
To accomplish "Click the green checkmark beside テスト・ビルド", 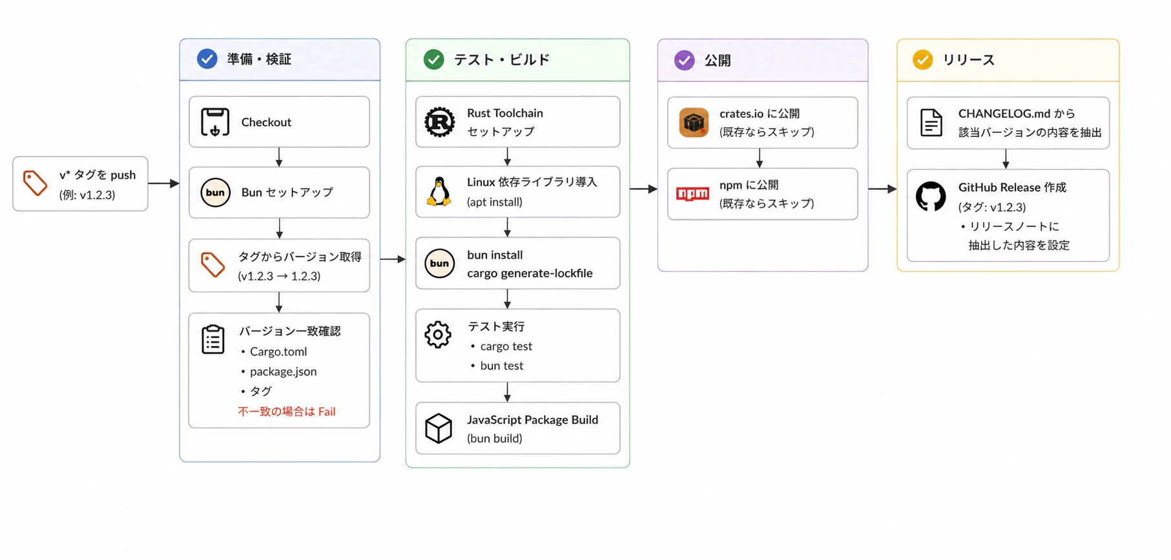I will pyautogui.click(x=433, y=59).
